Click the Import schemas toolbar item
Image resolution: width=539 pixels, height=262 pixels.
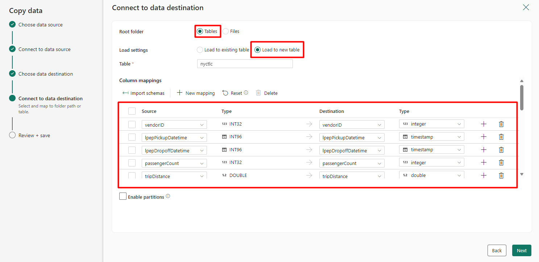(144, 93)
